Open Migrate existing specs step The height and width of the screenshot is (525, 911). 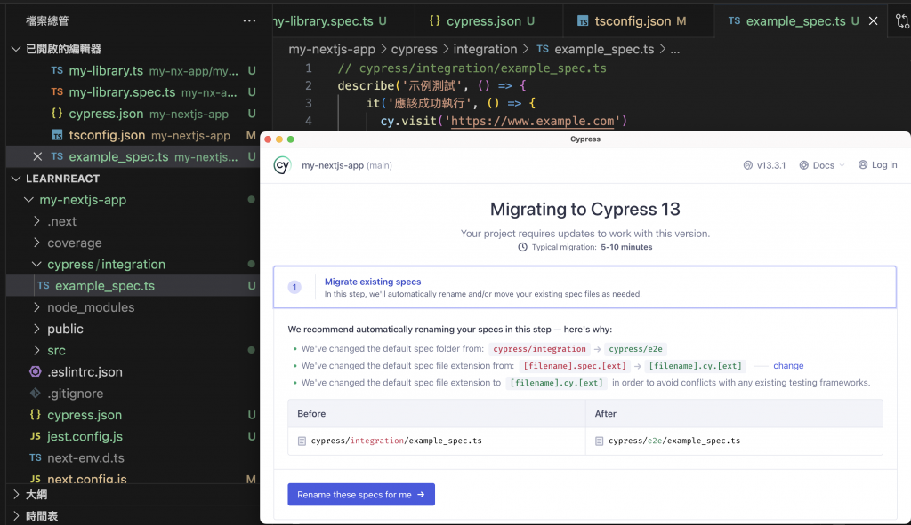(584, 287)
